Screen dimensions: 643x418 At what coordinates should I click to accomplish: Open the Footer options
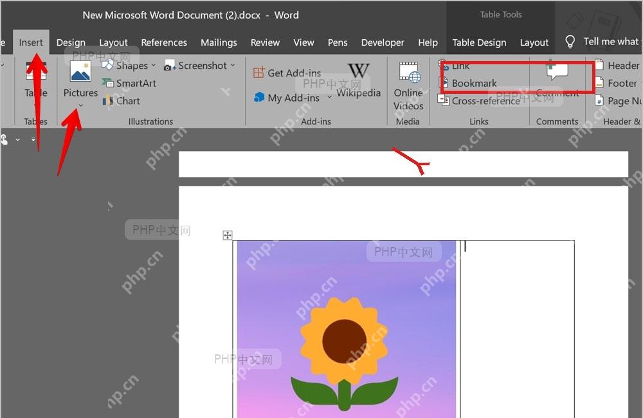pyautogui.click(x=617, y=83)
